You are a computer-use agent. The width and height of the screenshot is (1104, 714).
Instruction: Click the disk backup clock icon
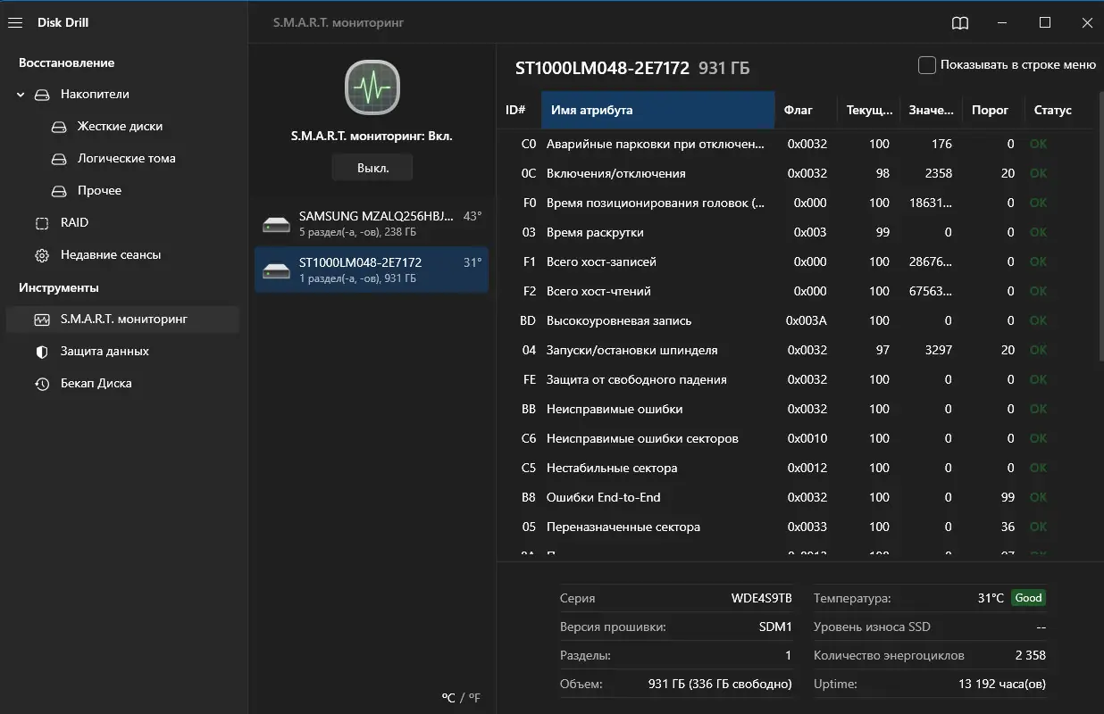(x=42, y=384)
